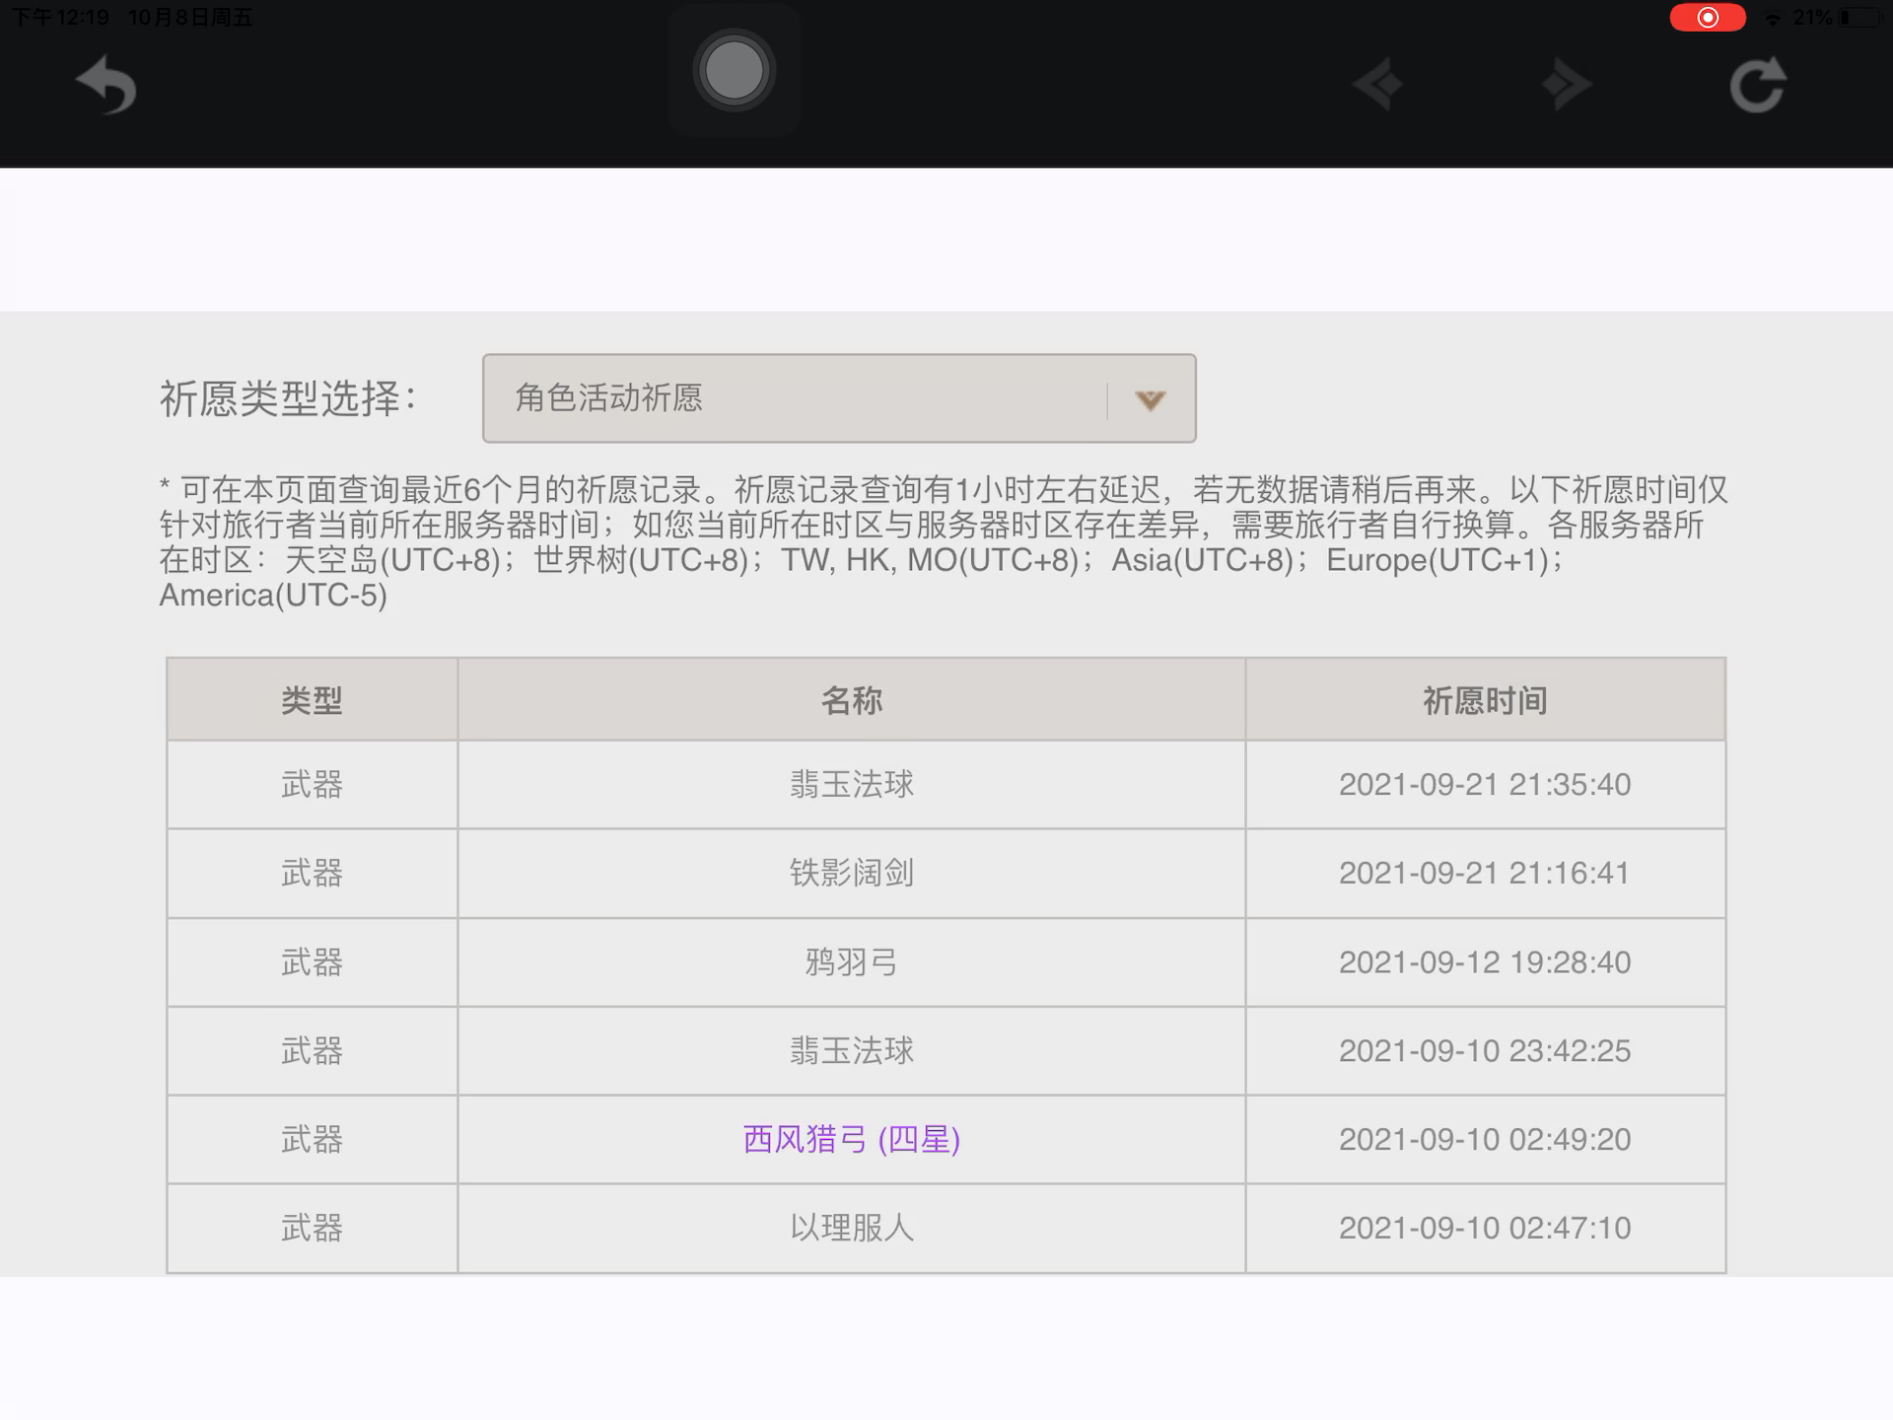The image size is (1893, 1420).
Task: Click the server timezone notice paragraph
Action: pyautogui.click(x=944, y=542)
